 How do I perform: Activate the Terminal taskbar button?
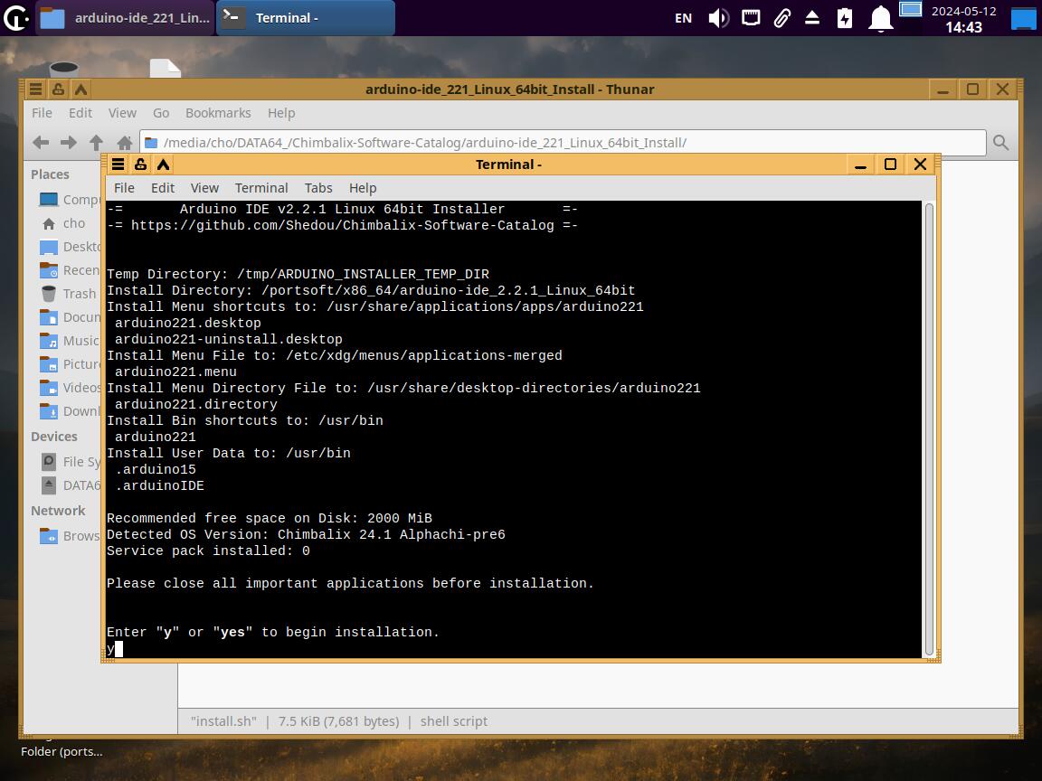[x=306, y=18]
